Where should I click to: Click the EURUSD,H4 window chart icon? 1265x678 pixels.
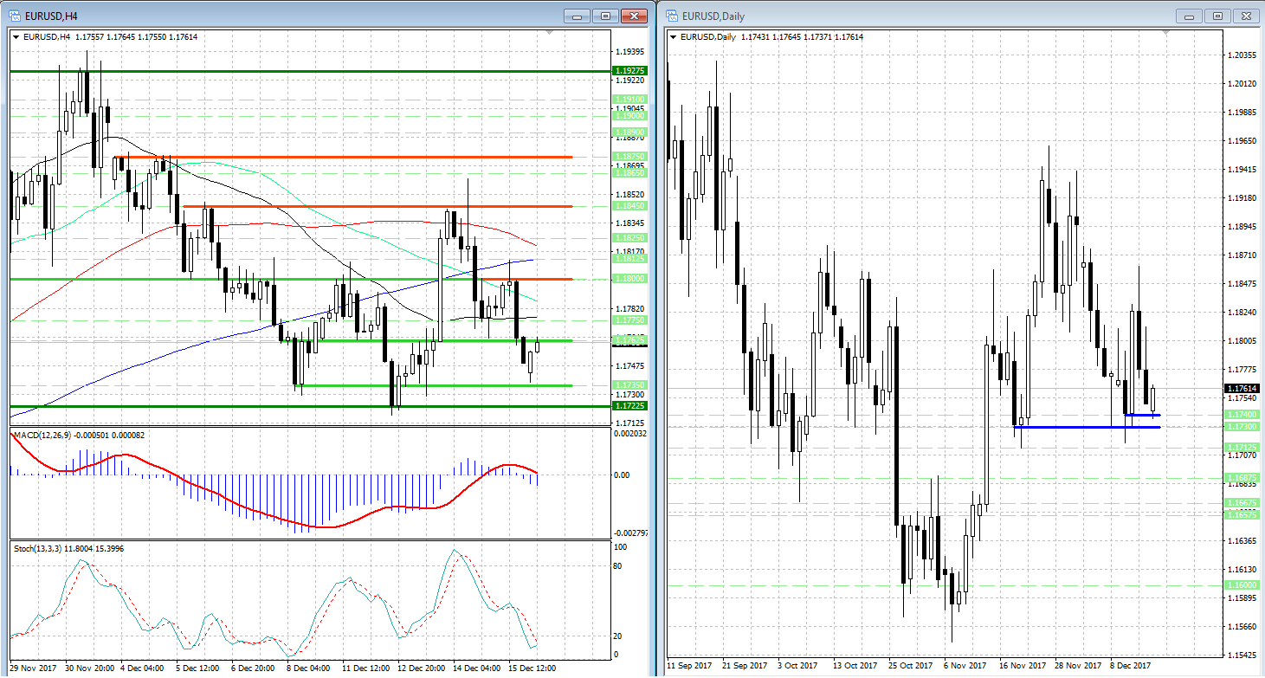point(15,16)
